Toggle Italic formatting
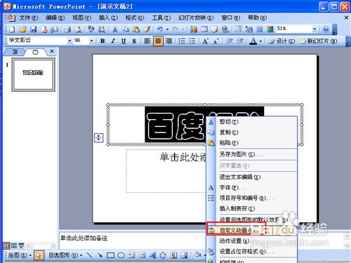The height and width of the screenshot is (263, 351). [x=113, y=41]
